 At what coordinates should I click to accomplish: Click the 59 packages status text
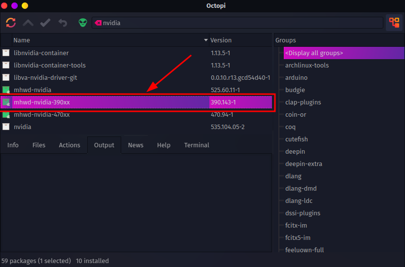(36, 261)
